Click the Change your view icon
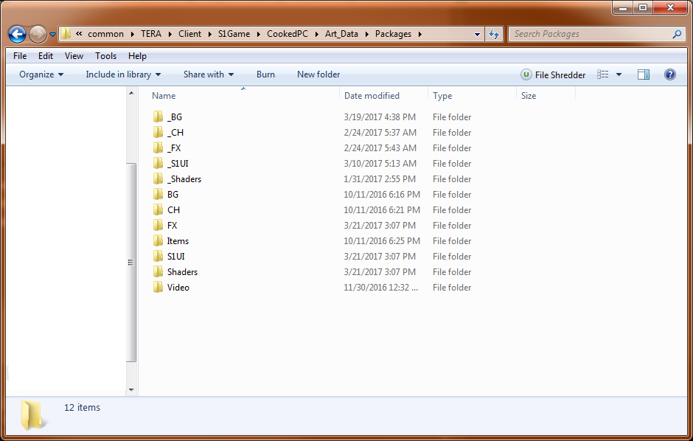Viewport: 693px width, 441px height. 603,74
